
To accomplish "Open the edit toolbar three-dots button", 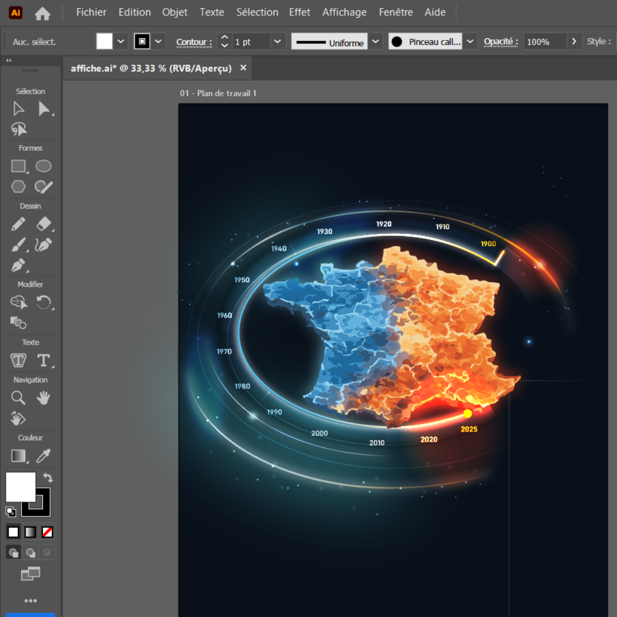I will [30, 600].
